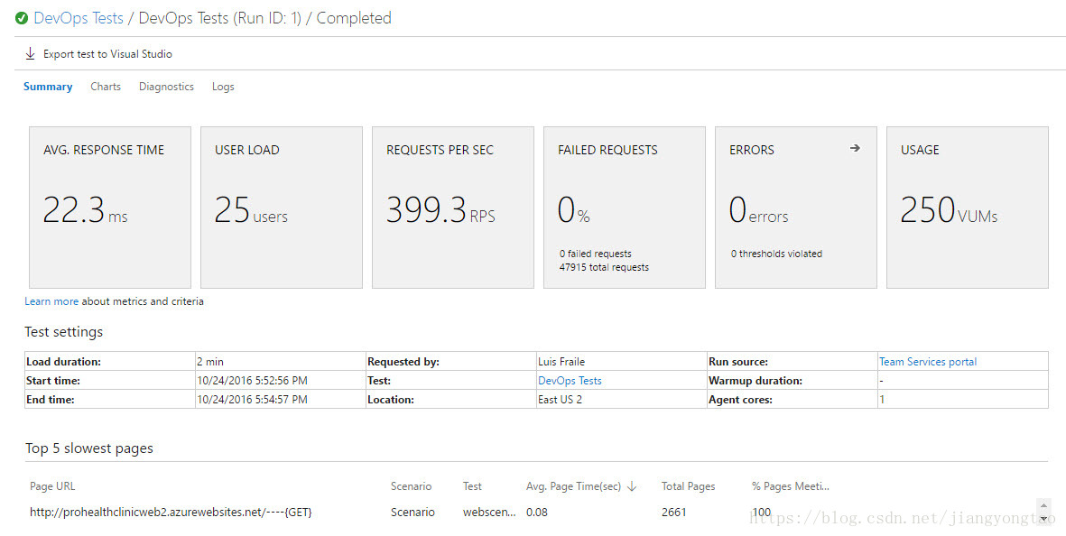1066x536 pixels.
Task: Click the Total Pages column header
Action: [688, 486]
